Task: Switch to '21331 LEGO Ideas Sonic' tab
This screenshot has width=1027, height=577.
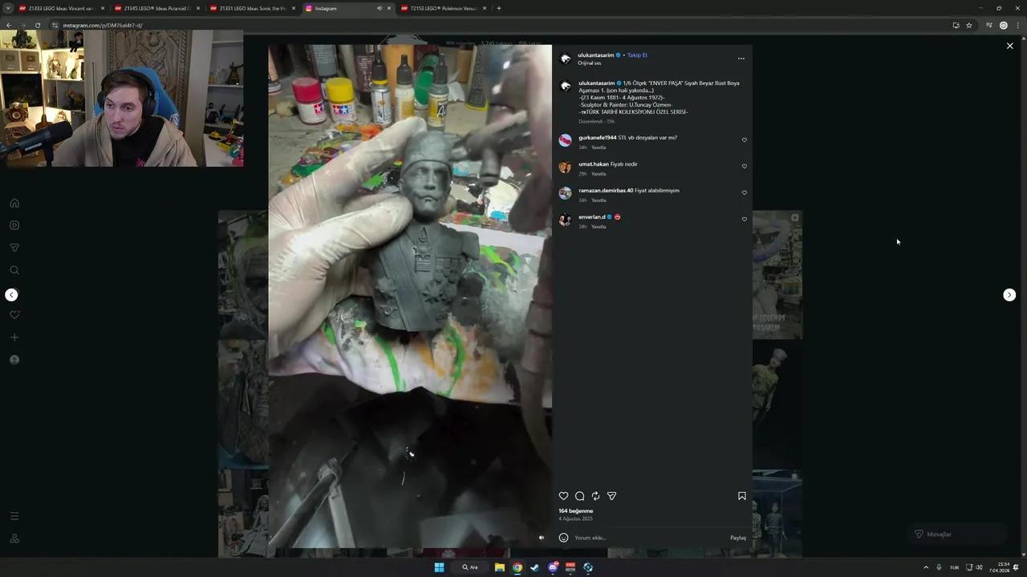Action: pyautogui.click(x=252, y=8)
